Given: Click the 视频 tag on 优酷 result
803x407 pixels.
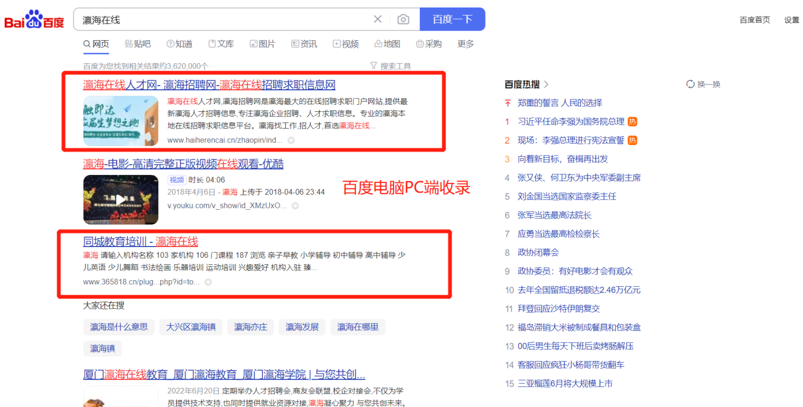Looking at the screenshot, I should tap(177, 180).
